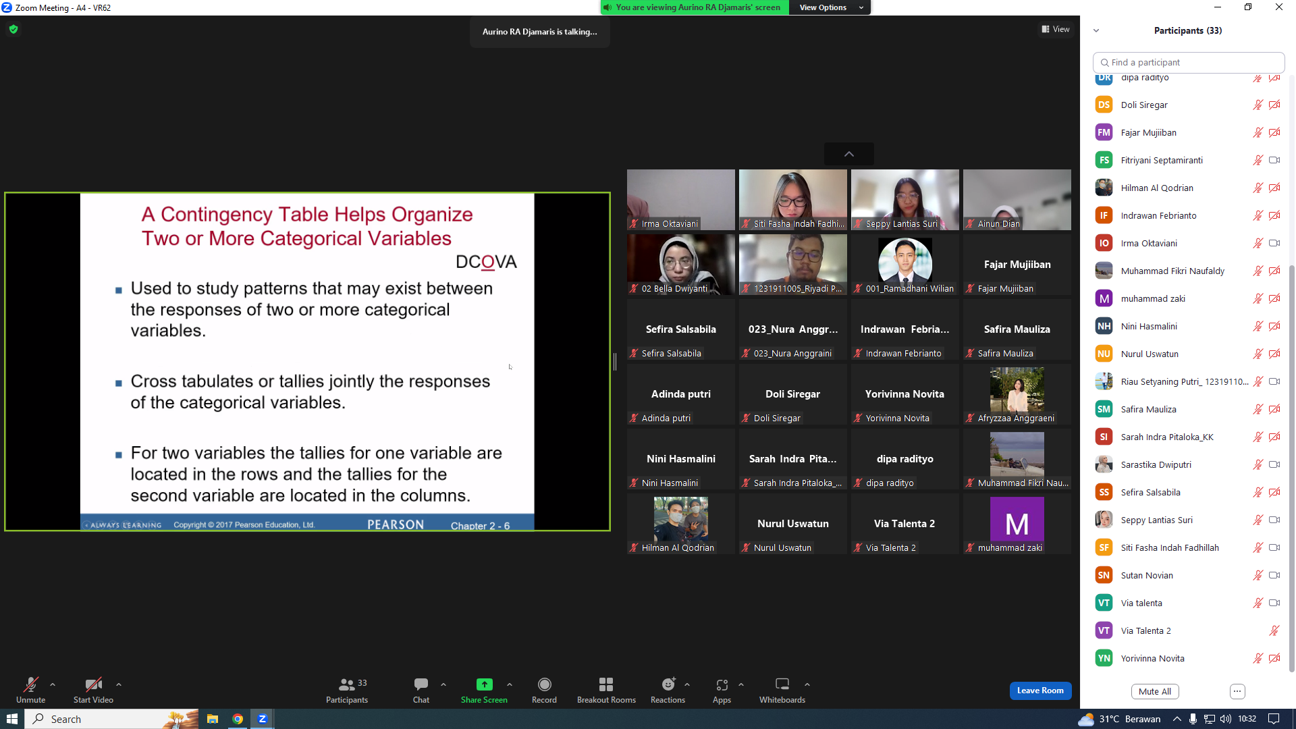Toggle the mic icon beside Nurul Uswatun
Image resolution: width=1296 pixels, height=729 pixels.
1258,354
